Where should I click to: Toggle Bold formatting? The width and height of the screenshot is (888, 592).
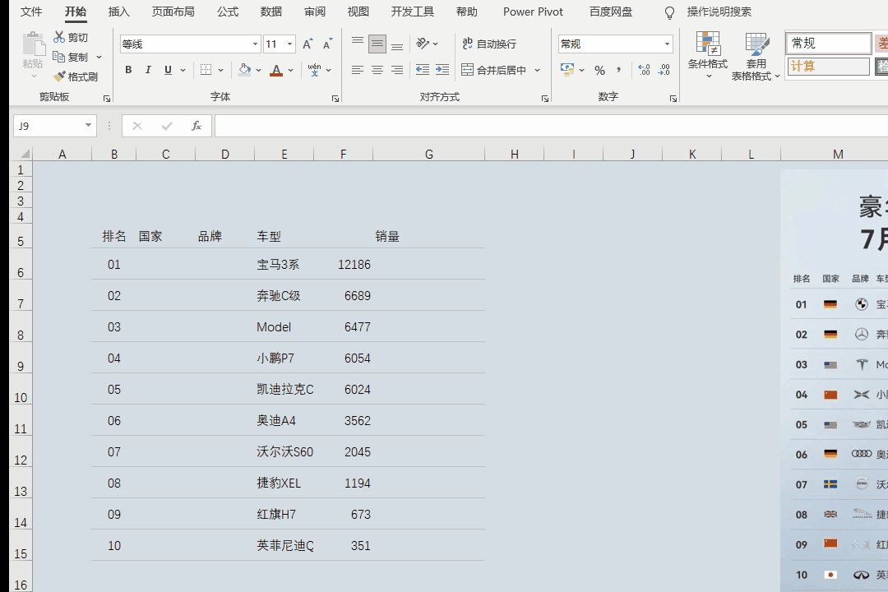pyautogui.click(x=128, y=70)
